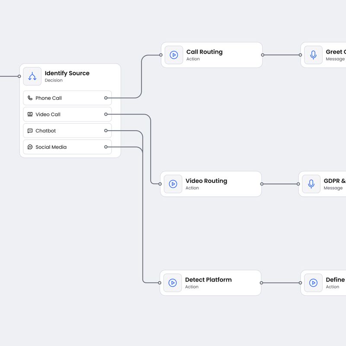Image resolution: width=346 pixels, height=346 pixels.
Task: Select the Phone Call branch option
Action: 65,98
